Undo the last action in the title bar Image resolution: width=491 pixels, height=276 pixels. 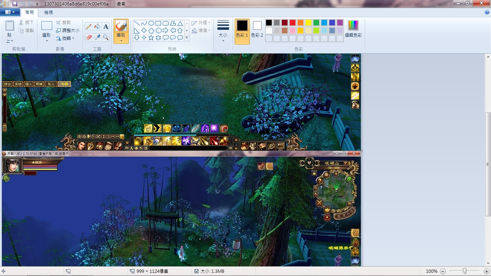click(x=23, y=4)
